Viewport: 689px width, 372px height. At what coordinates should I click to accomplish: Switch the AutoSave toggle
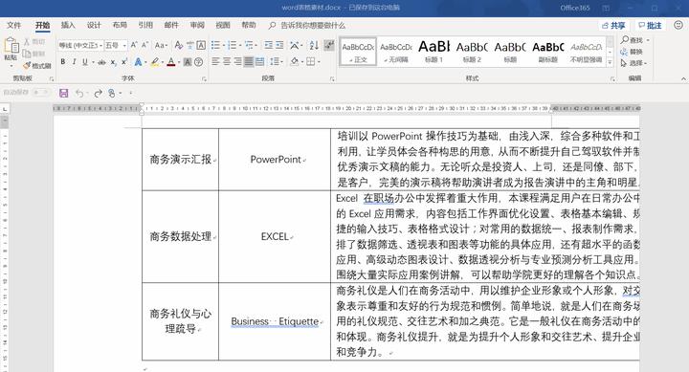pyautogui.click(x=41, y=92)
